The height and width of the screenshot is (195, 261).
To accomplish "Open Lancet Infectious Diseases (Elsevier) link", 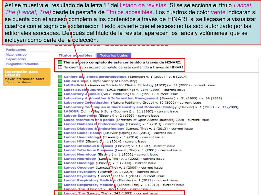I will [x=88, y=146].
